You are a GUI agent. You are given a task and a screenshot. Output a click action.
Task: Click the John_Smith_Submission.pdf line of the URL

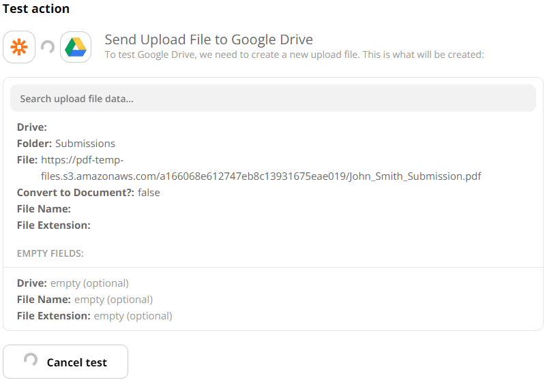tap(261, 176)
